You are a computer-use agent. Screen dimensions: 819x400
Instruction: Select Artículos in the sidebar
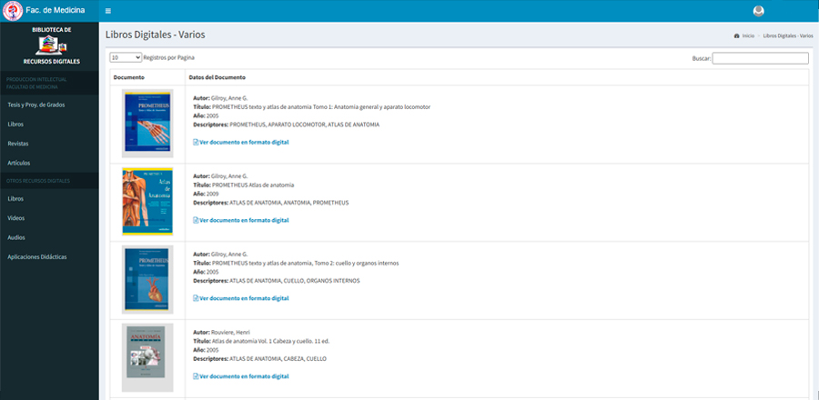coord(19,163)
